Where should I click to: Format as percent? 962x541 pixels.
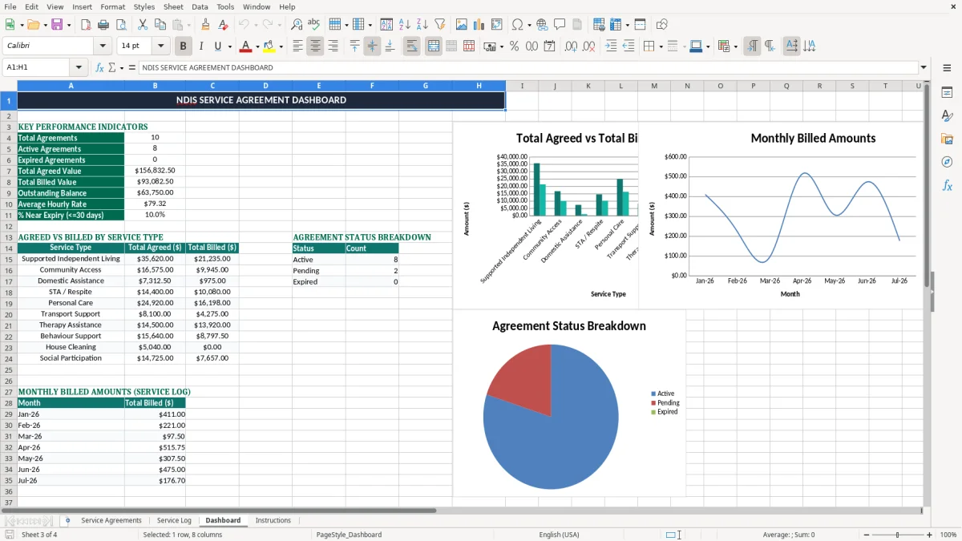[514, 46]
